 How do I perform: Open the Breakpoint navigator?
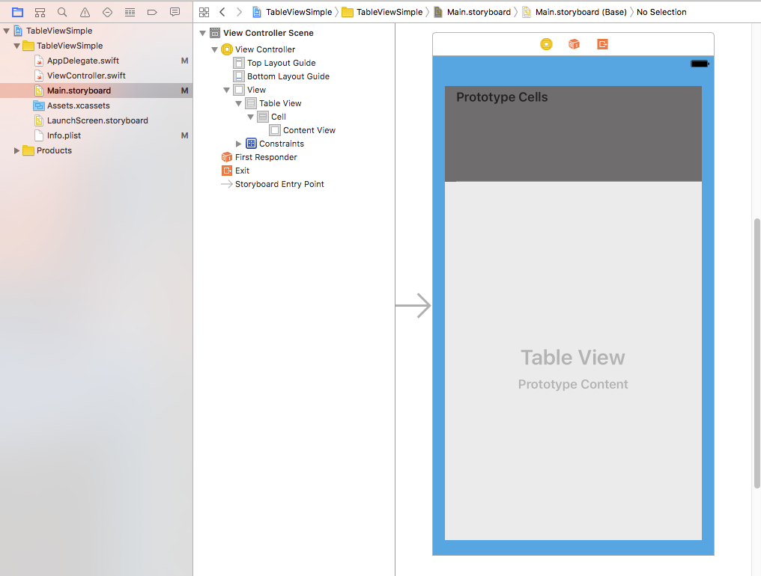[x=152, y=12]
